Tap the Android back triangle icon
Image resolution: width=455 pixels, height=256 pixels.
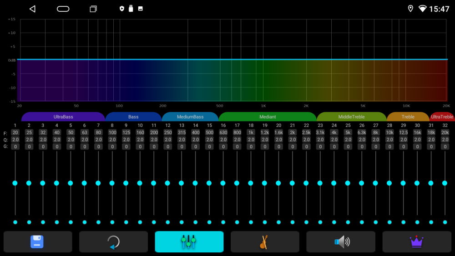click(32, 9)
